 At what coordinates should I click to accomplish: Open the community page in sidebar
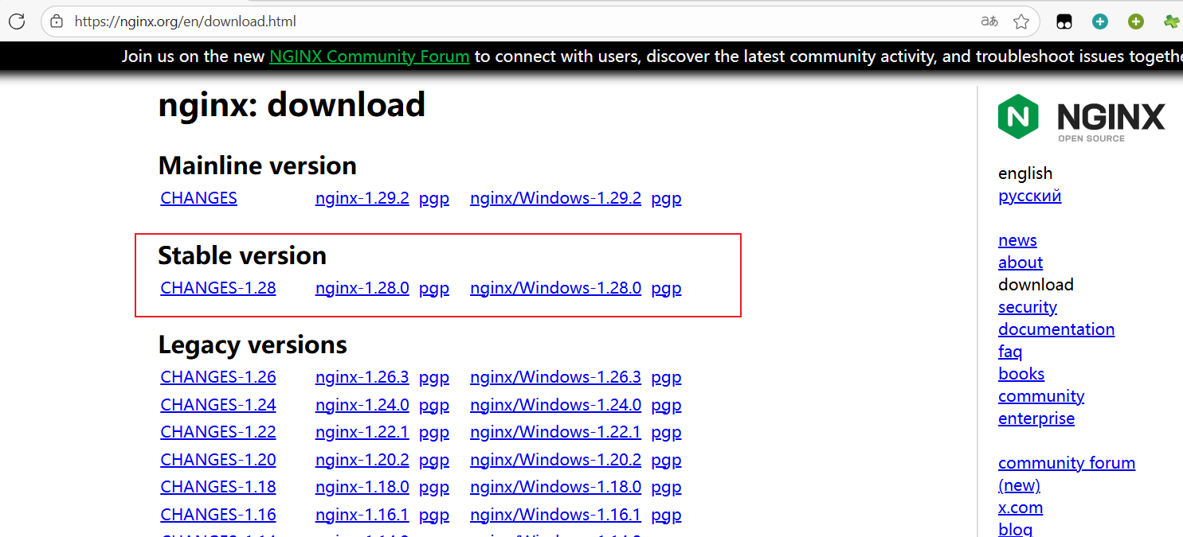click(1041, 396)
